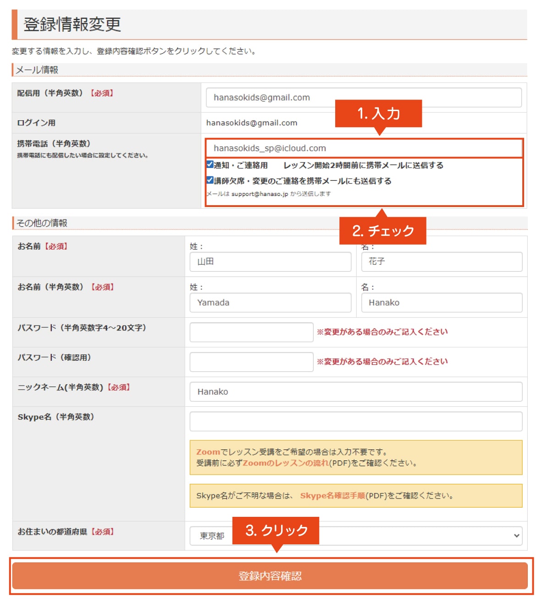The image size is (542, 599).
Task: Click the パスワード（確認用） confirmation field
Action: coord(251,362)
